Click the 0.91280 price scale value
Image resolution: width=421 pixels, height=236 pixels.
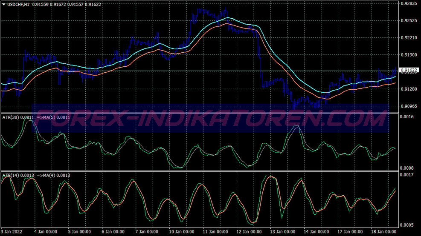(x=409, y=89)
